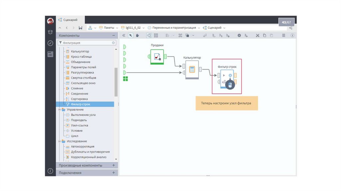Select Фильтр строк in the components tree
The width and height of the screenshot is (341, 191).
click(x=80, y=104)
